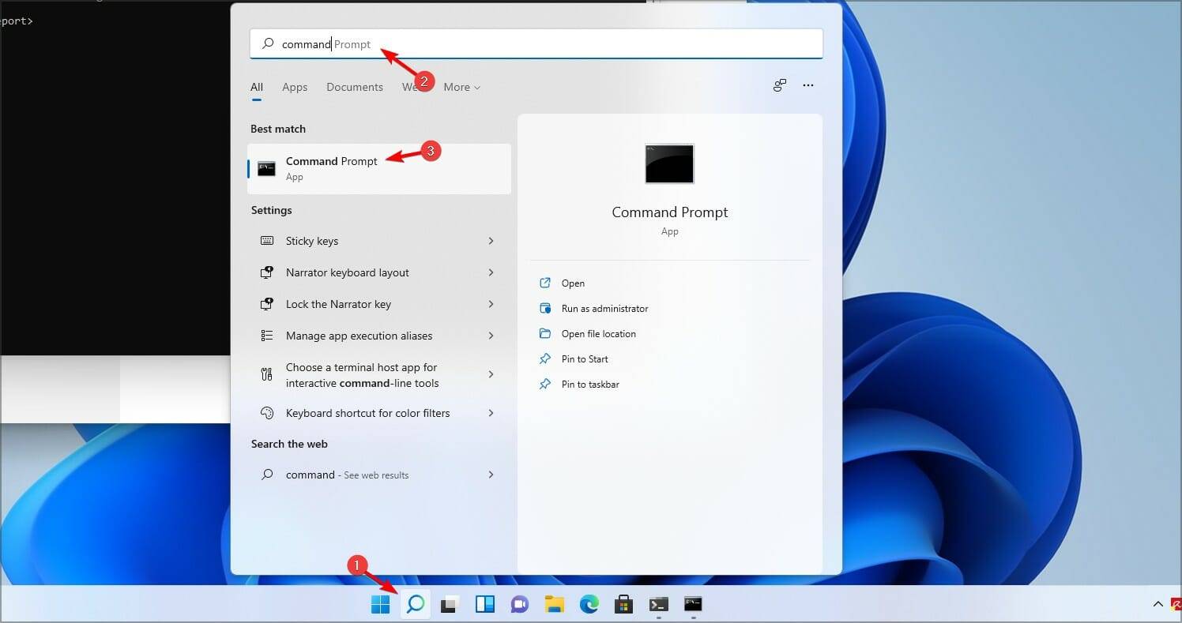Click the terminal host app icon

pyautogui.click(x=267, y=374)
